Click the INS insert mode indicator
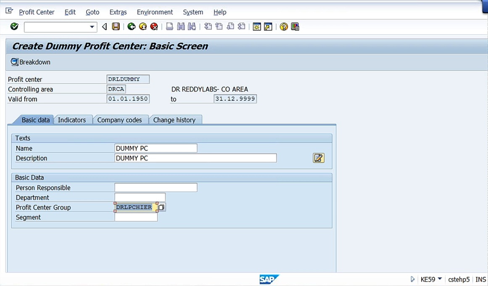The width and height of the screenshot is (488, 286). click(480, 279)
